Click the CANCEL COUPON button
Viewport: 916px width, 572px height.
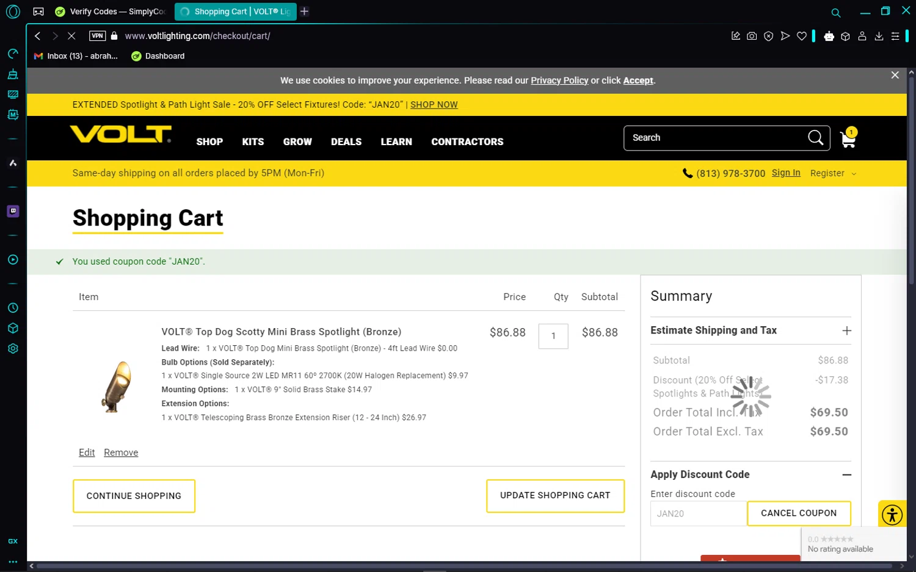click(799, 513)
